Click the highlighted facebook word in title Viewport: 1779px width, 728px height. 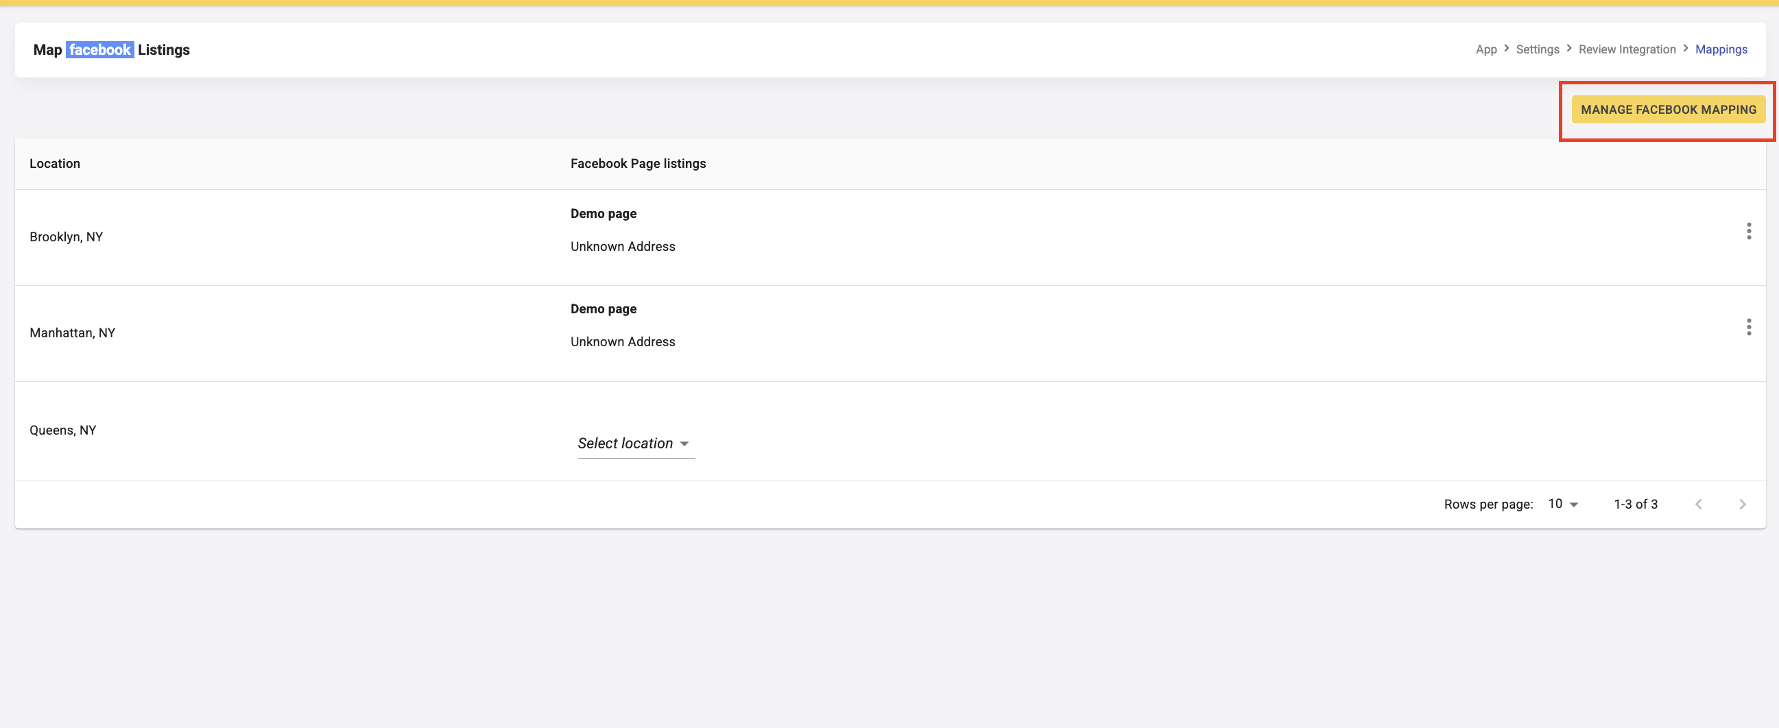tap(99, 49)
